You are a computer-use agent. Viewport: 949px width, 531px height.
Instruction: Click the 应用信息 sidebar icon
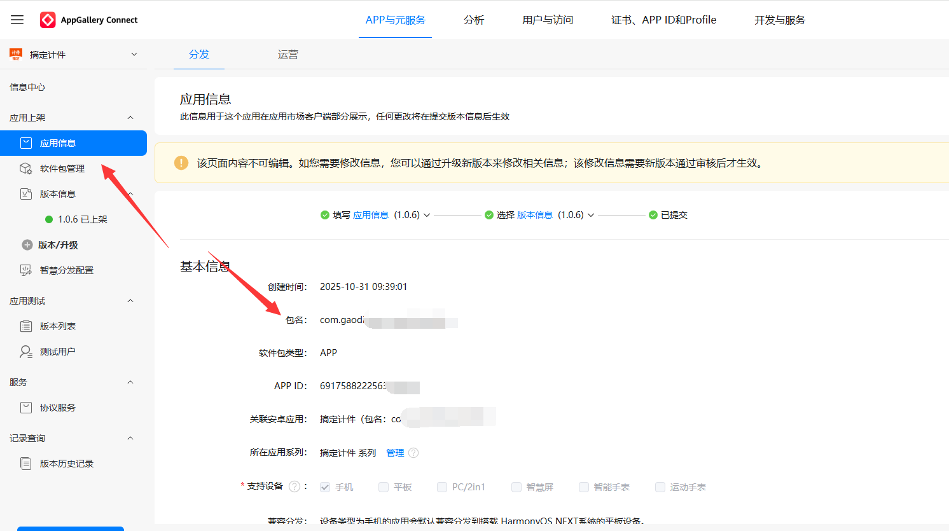(x=26, y=143)
